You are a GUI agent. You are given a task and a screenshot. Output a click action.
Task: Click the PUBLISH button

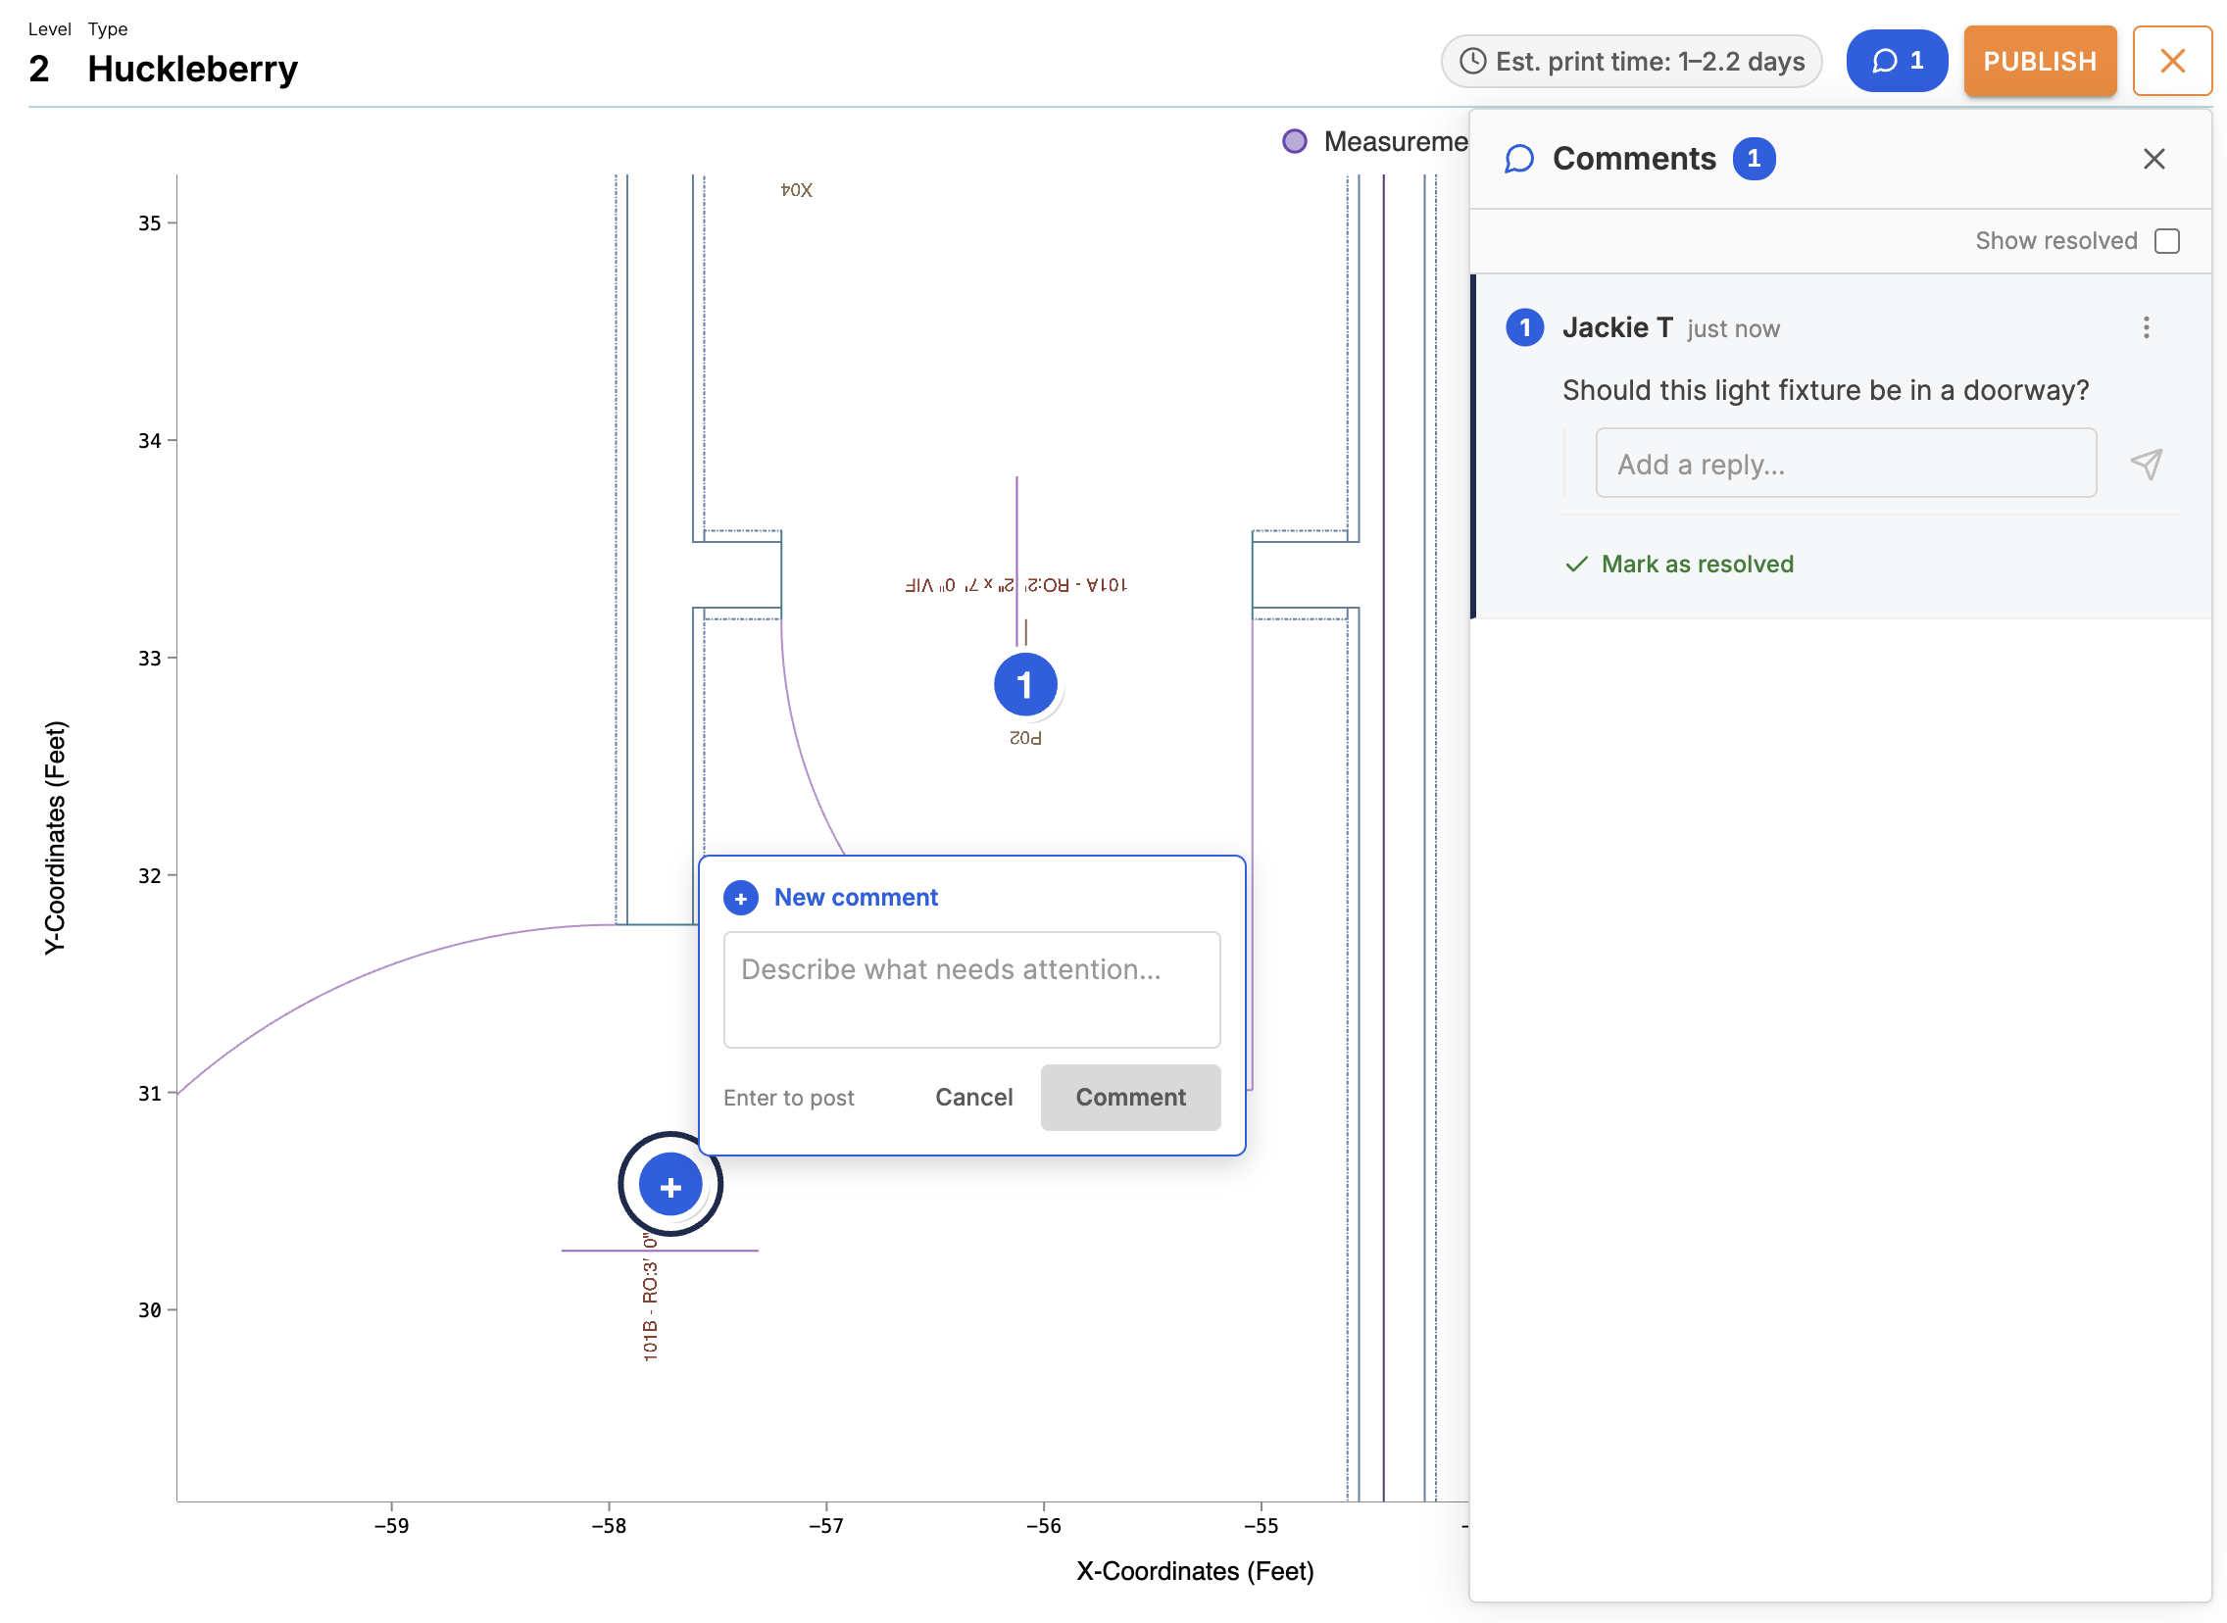point(2040,61)
